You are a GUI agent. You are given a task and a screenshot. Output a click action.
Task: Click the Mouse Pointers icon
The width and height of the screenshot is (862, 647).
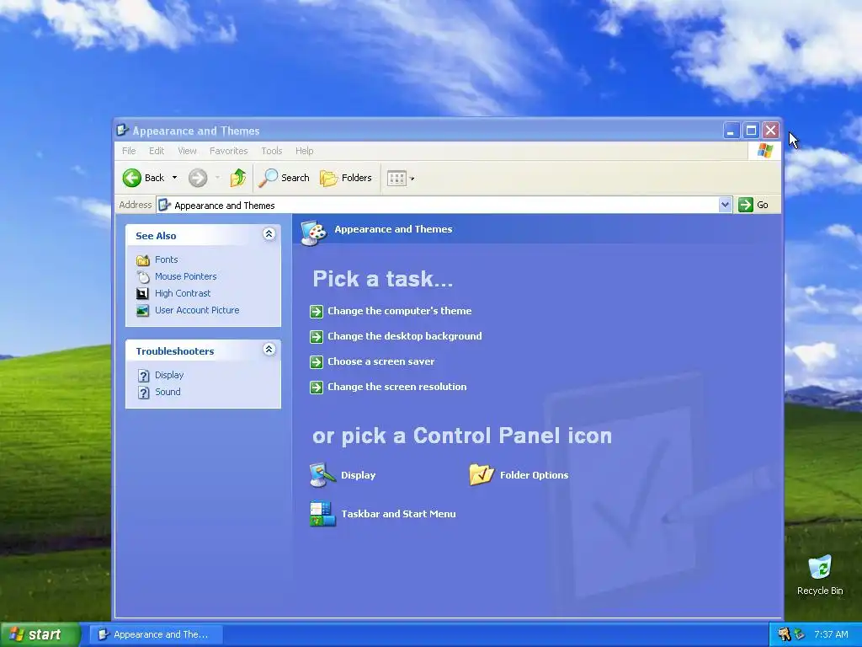[x=143, y=276]
